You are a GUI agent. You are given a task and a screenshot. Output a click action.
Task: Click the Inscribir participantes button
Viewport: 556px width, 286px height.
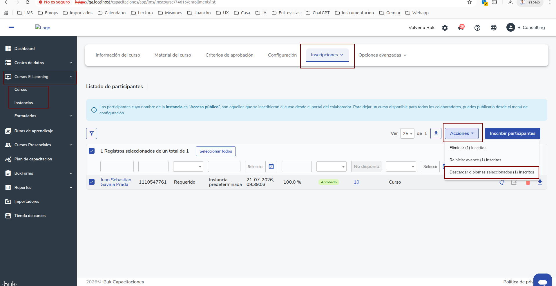[512, 133]
